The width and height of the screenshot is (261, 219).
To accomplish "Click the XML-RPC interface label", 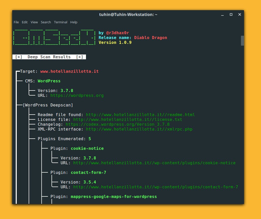I will pos(60,129).
